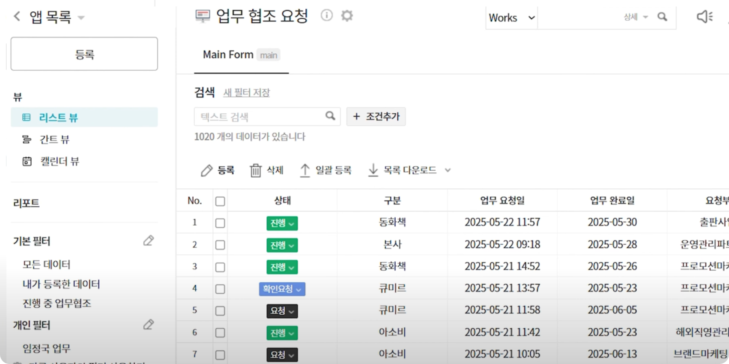This screenshot has width=729, height=364.
Task: Edit 개인 필터 with the pencil icon
Action: point(148,324)
